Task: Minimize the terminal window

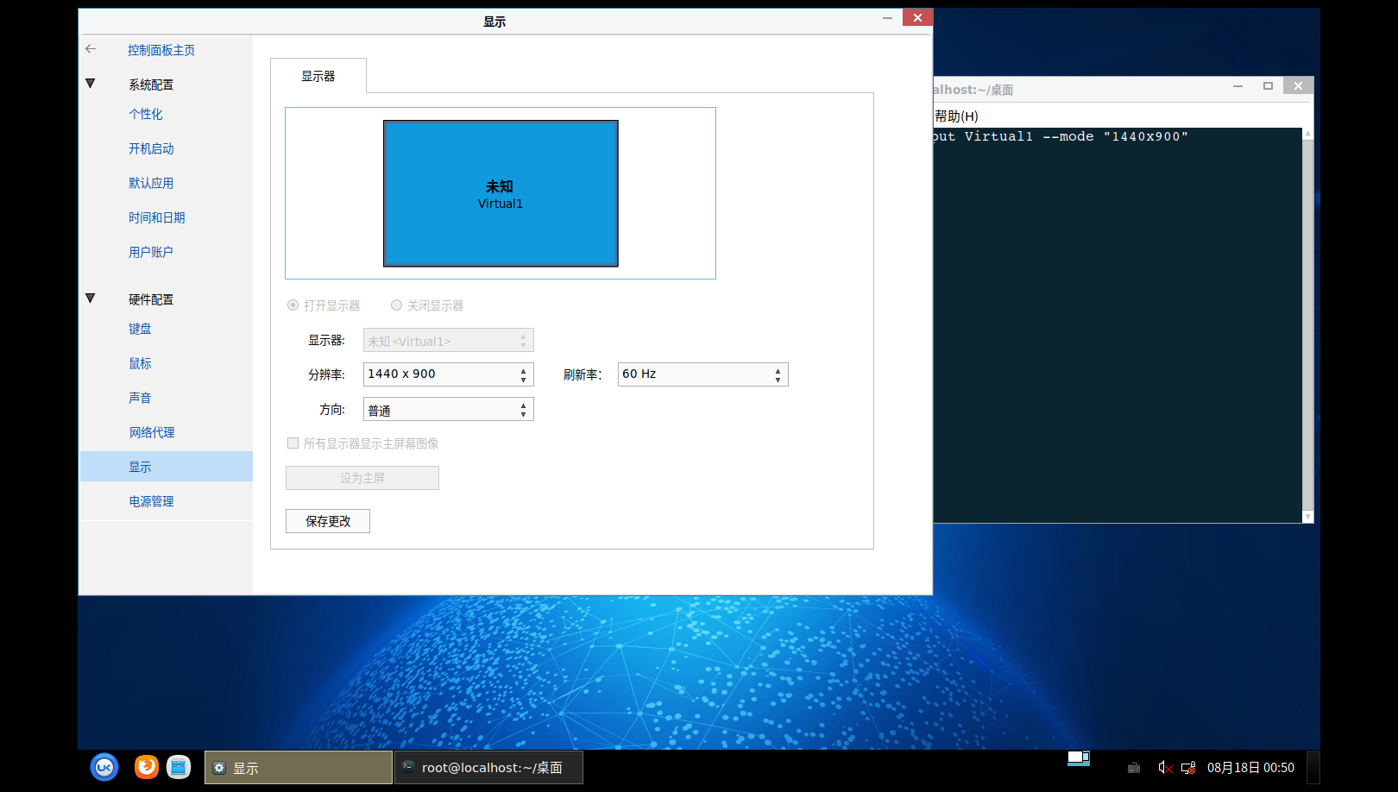Action: (x=1237, y=85)
